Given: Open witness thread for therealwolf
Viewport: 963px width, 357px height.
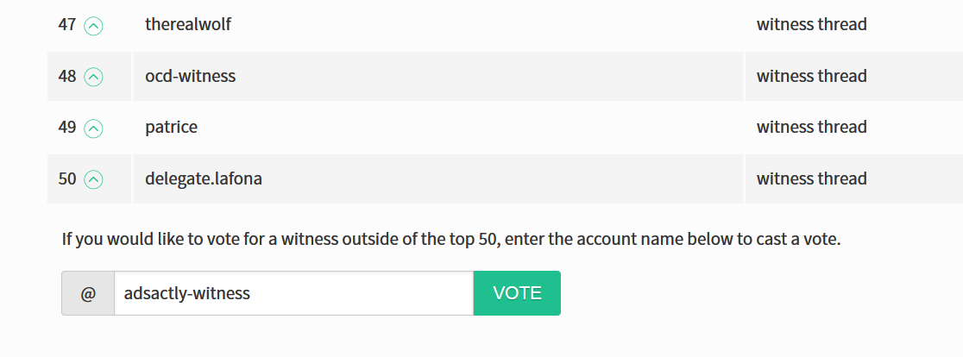Looking at the screenshot, I should pyautogui.click(x=811, y=24).
